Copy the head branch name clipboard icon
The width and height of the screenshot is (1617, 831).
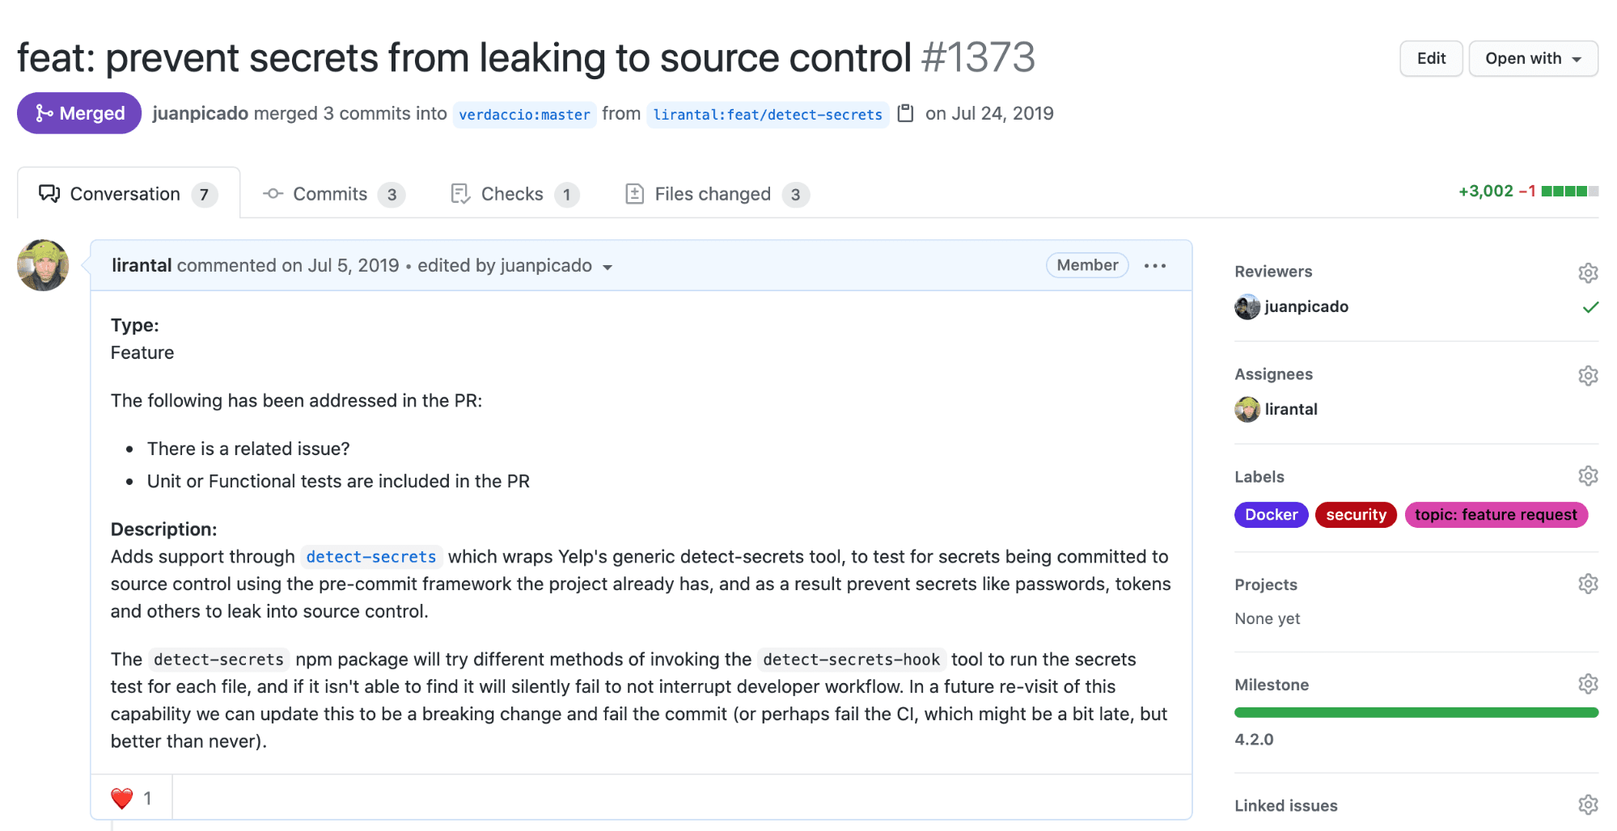tap(906, 113)
